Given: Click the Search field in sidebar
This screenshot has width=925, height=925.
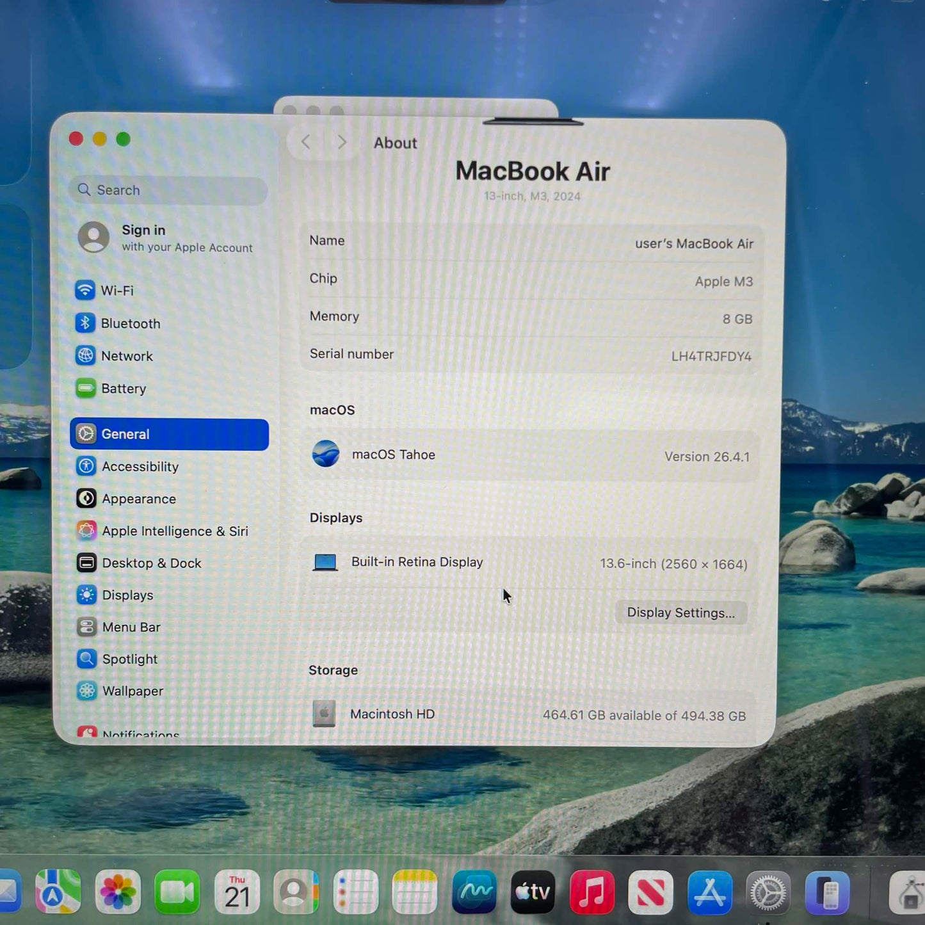Looking at the screenshot, I should coord(168,190).
